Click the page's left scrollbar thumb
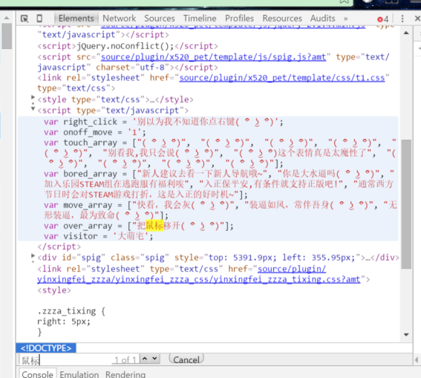The width and height of the screenshot is (421, 378). coord(7,36)
